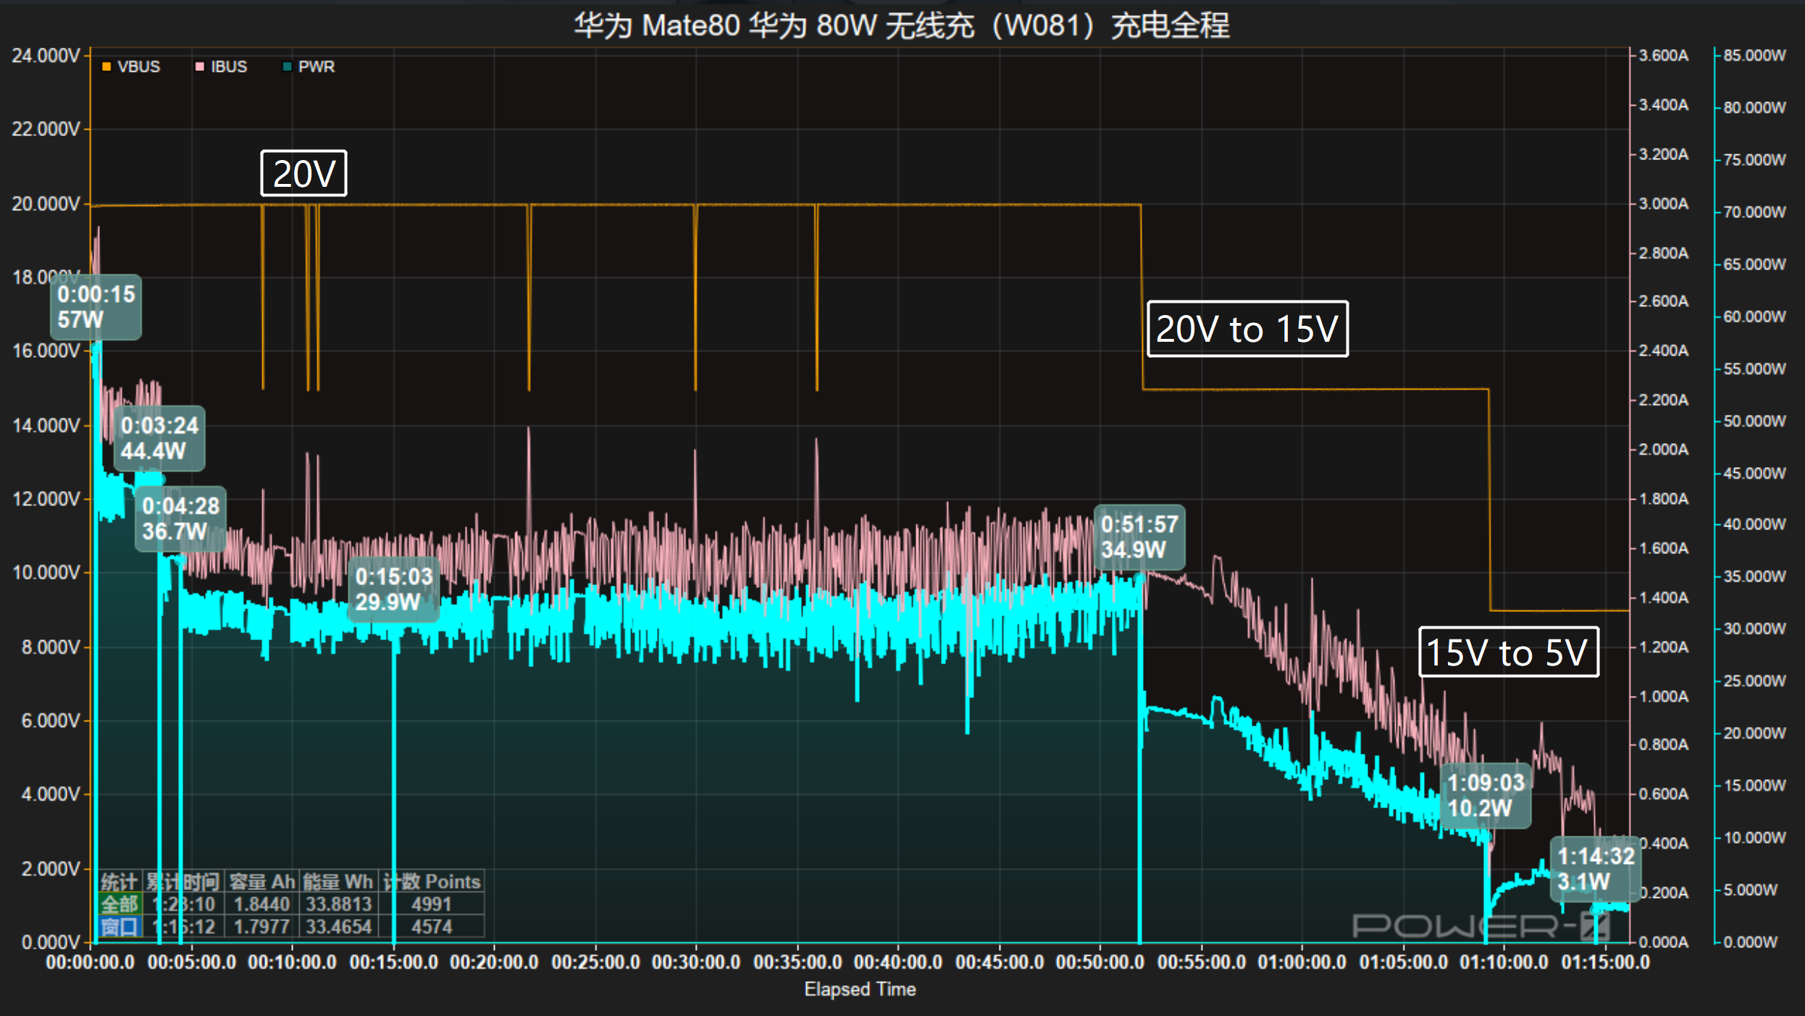Select the 0:03:24 44.4W data marker

click(159, 438)
